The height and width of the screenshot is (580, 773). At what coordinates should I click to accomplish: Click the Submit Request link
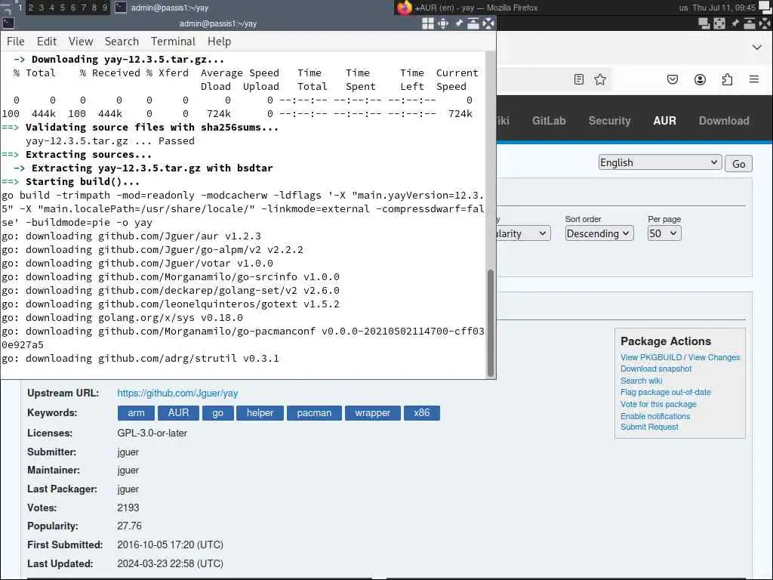click(649, 427)
